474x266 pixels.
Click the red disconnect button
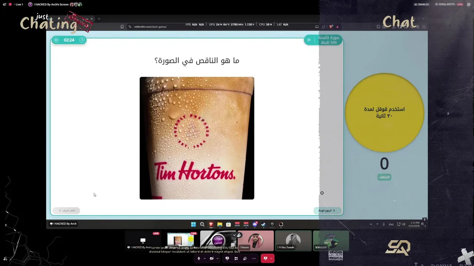click(x=266, y=259)
